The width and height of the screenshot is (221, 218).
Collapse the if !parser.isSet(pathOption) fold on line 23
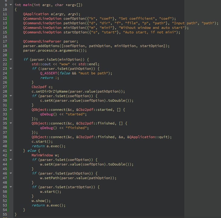pos(11,68)
